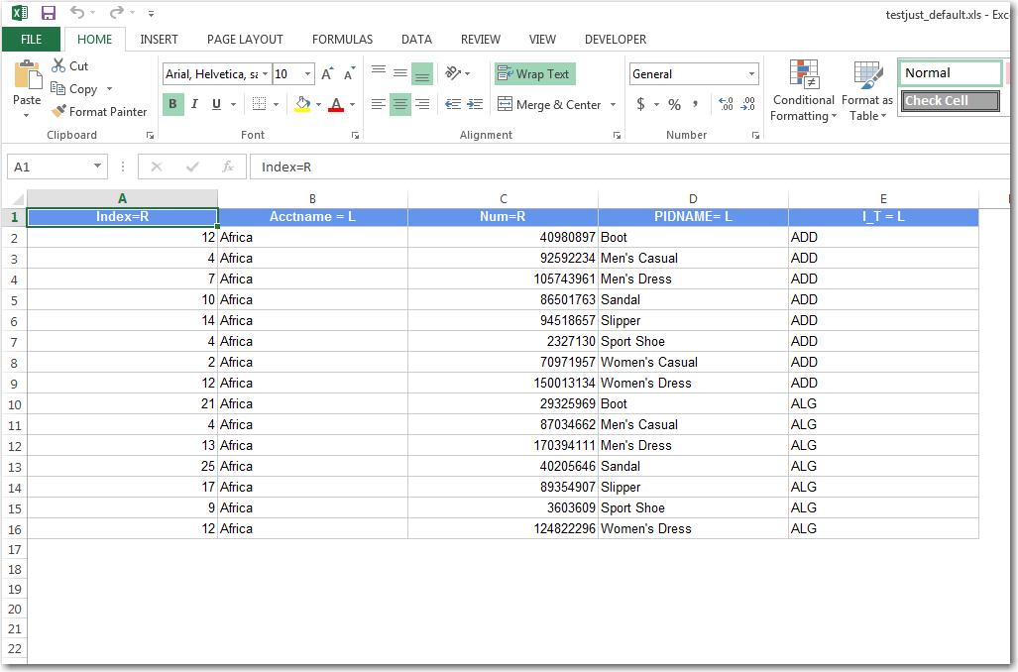Click the Percent Style icon
This screenshot has height=672, width=1018.
674,105
